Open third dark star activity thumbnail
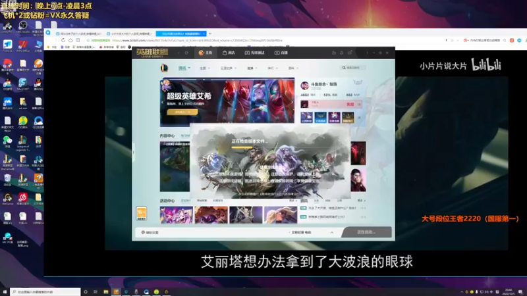The image size is (527, 296). [246, 215]
